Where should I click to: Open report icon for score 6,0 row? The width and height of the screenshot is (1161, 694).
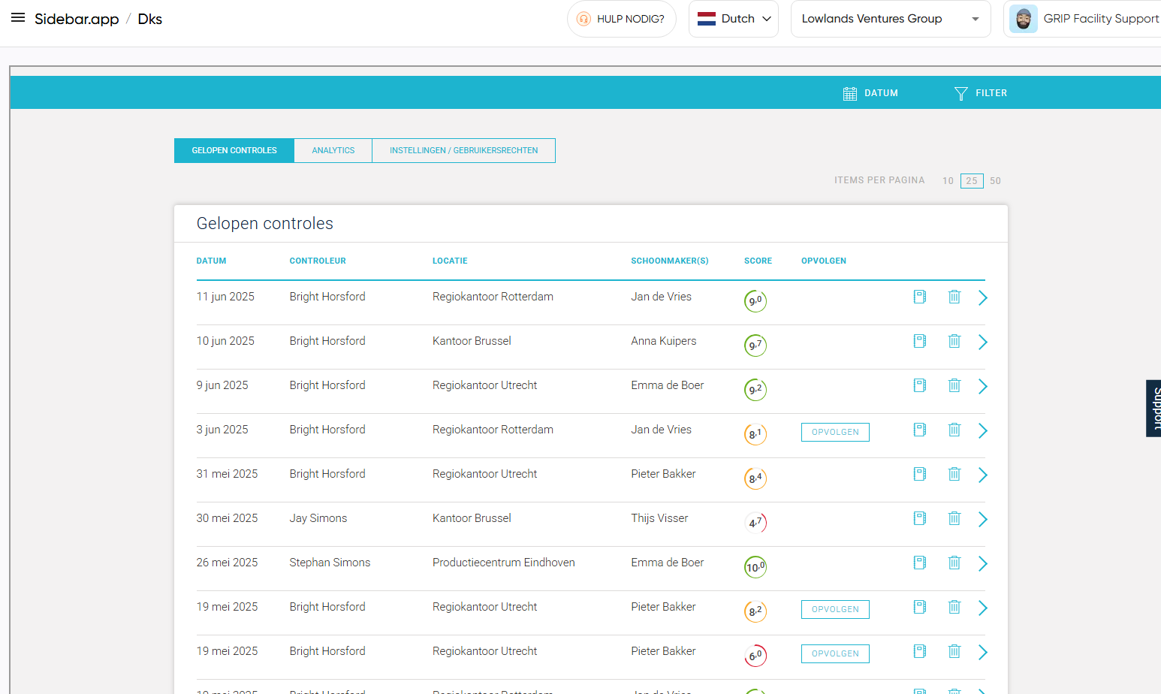click(920, 651)
